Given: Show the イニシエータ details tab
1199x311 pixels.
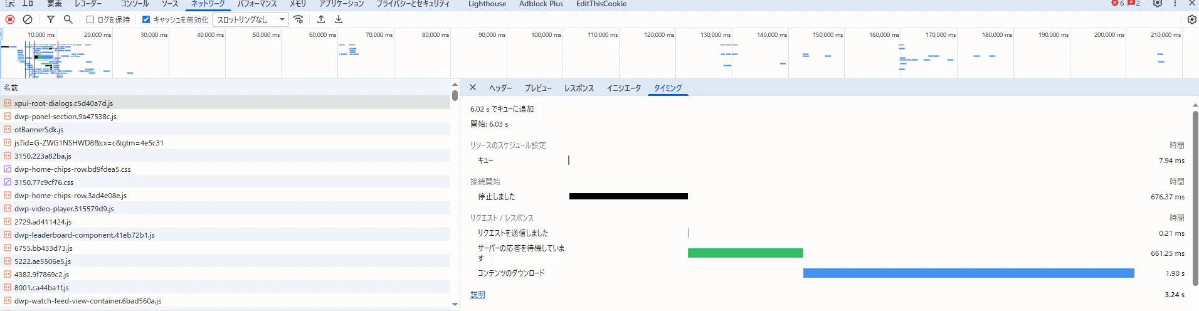Looking at the screenshot, I should tap(624, 88).
